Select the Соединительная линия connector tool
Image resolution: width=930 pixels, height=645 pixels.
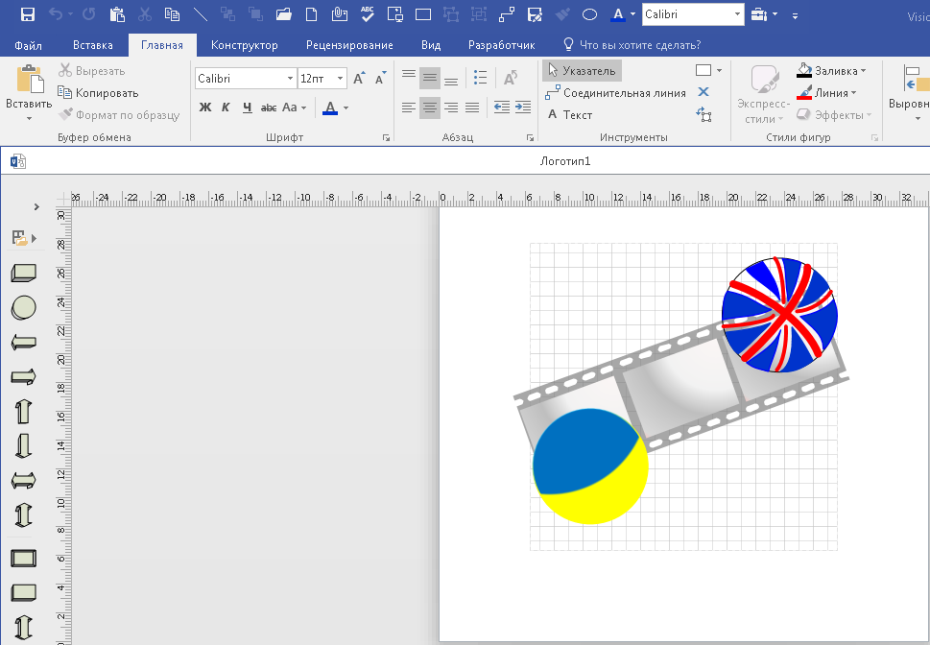[615, 92]
